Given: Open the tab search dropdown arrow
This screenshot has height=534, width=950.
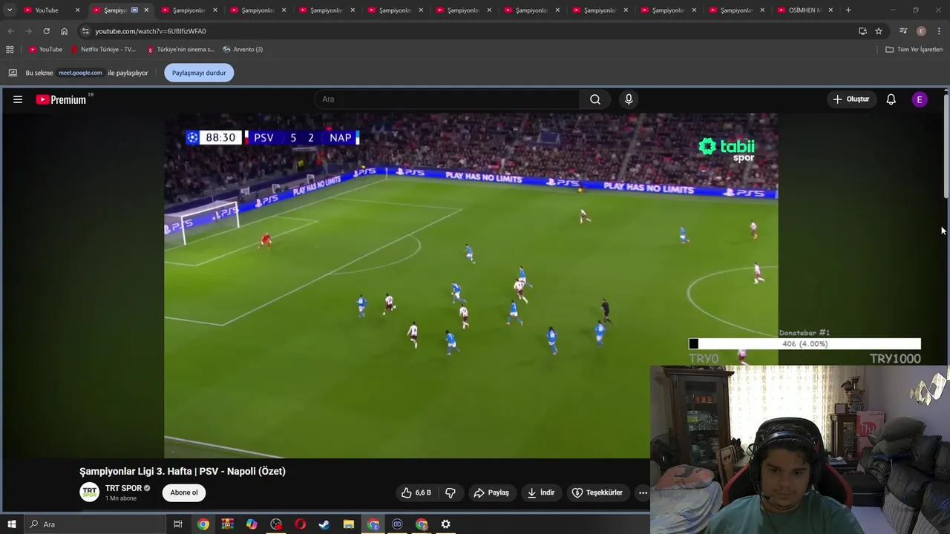Looking at the screenshot, I should click(x=10, y=10).
